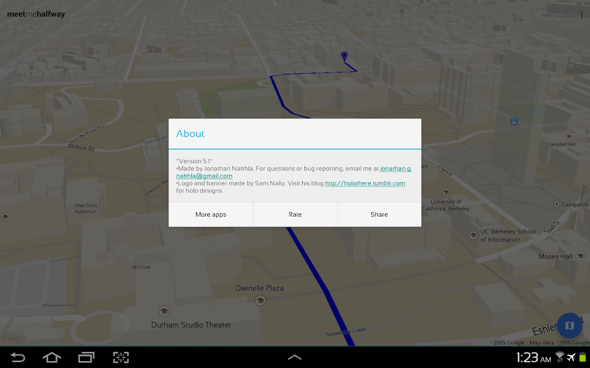Tap the blue map floating action button
590x368 pixels.
[x=569, y=325]
